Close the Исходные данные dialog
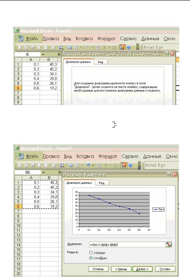The image size is (190, 277). click(x=175, y=174)
